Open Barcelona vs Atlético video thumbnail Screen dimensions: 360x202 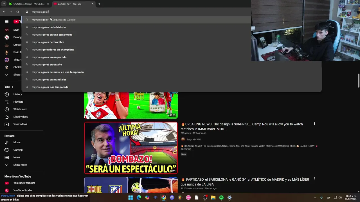coord(131,185)
